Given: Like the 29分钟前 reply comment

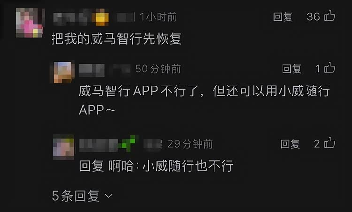Looking at the screenshot, I should (x=329, y=143).
